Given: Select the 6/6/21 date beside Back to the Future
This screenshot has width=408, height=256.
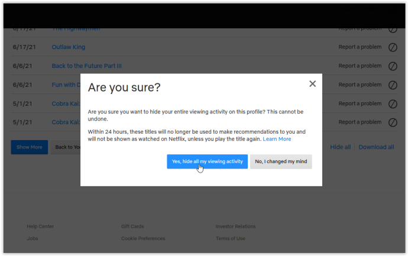Looking at the screenshot, I should (x=22, y=66).
